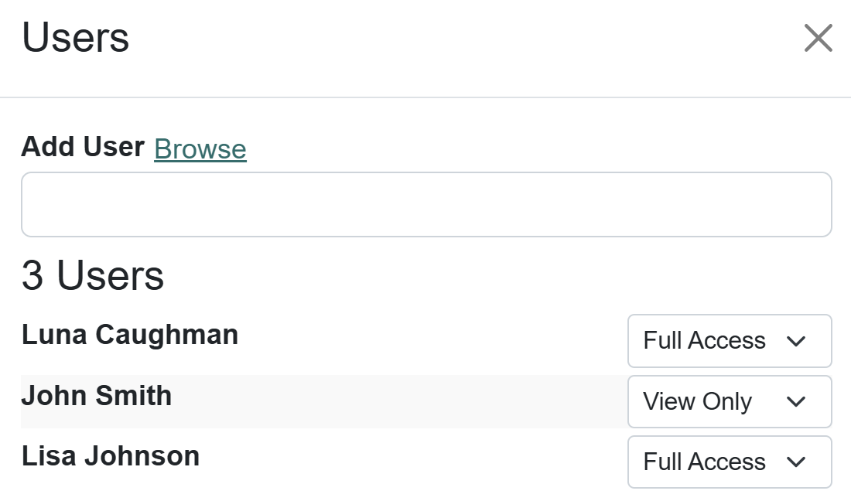The height and width of the screenshot is (501, 851).
Task: Click the "Add User" label
Action: (83, 146)
